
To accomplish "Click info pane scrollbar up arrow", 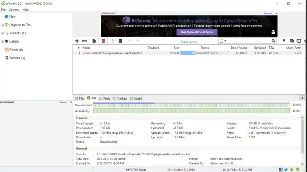I will click(x=302, y=118).
